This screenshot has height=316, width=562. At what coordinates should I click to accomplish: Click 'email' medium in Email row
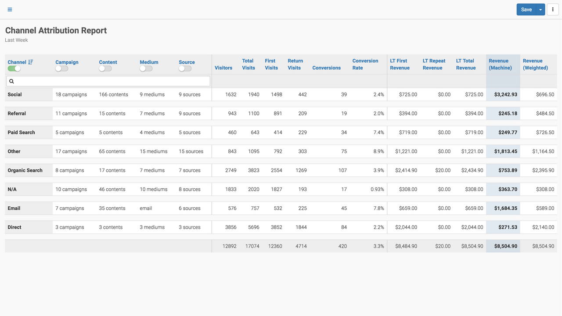[x=146, y=208]
